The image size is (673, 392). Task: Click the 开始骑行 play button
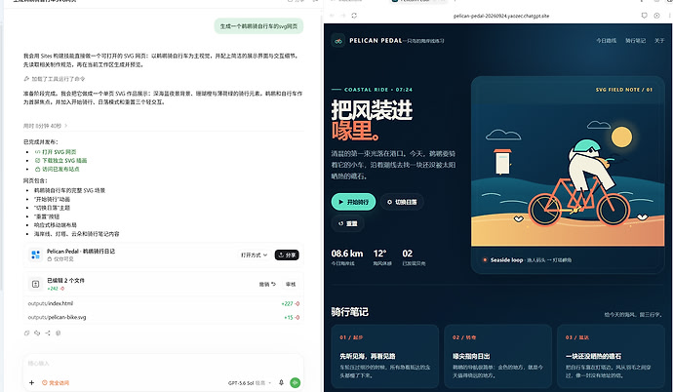pyautogui.click(x=353, y=202)
